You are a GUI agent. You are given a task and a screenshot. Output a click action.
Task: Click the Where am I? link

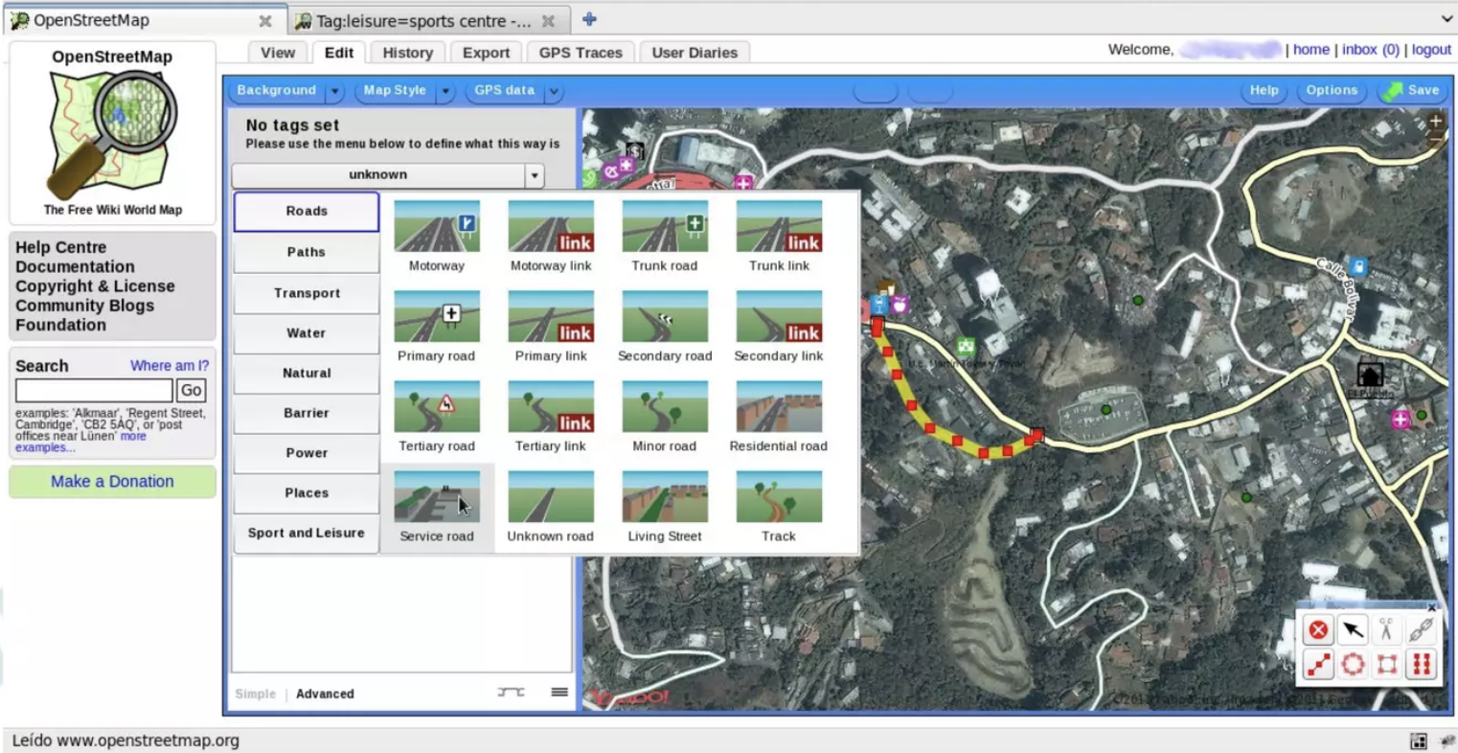(170, 366)
